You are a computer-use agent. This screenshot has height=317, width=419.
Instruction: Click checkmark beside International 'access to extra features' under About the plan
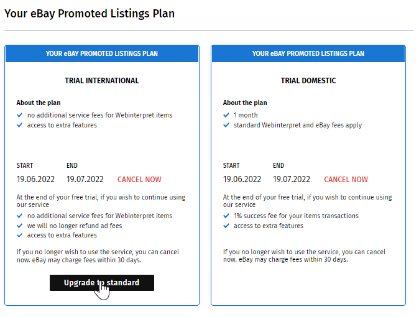19,125
